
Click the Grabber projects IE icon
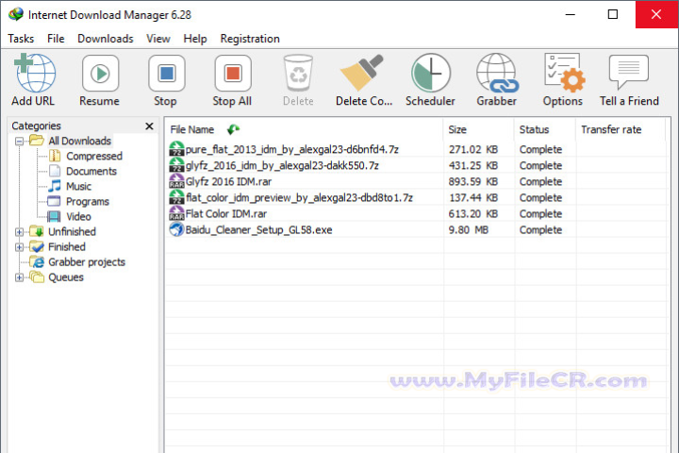click(x=37, y=261)
